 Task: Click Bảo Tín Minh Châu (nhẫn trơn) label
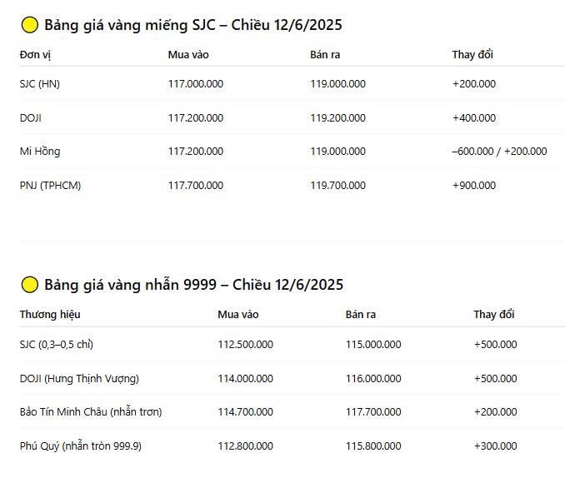91,411
